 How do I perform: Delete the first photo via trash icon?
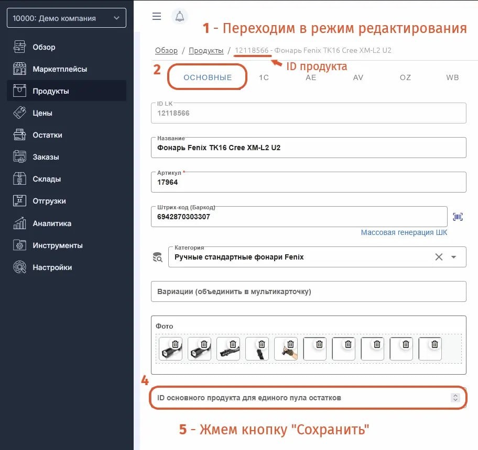click(x=175, y=344)
